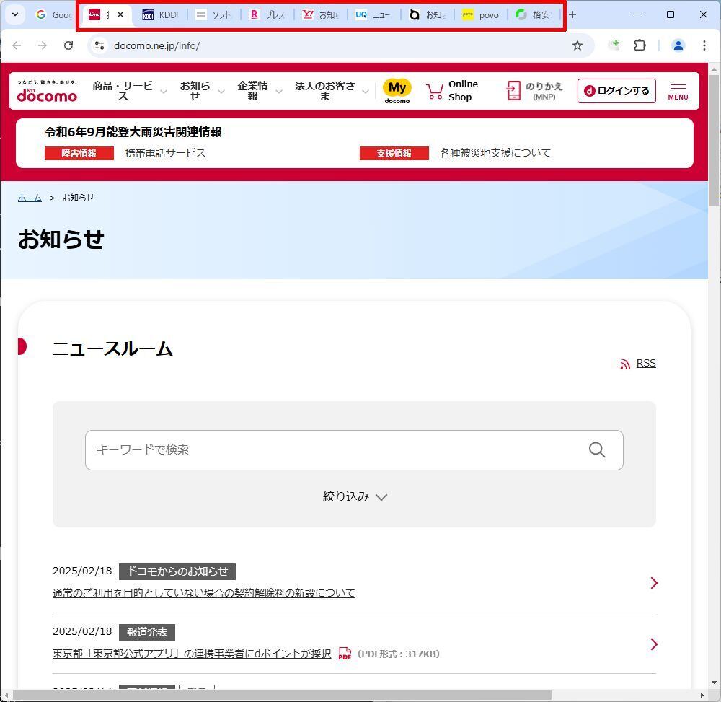This screenshot has width=721, height=702.
Task: Open the MENU hamburger icon
Action: pyautogui.click(x=678, y=91)
